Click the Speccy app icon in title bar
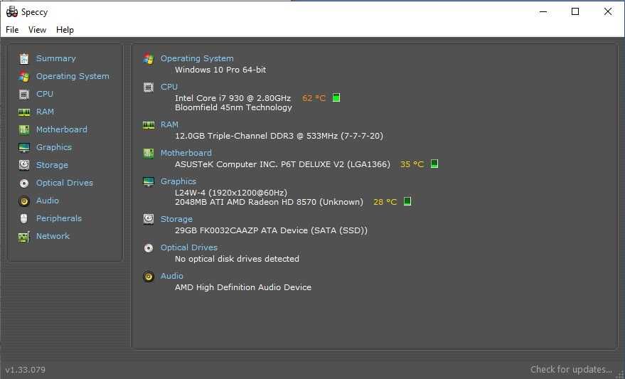 (x=12, y=11)
